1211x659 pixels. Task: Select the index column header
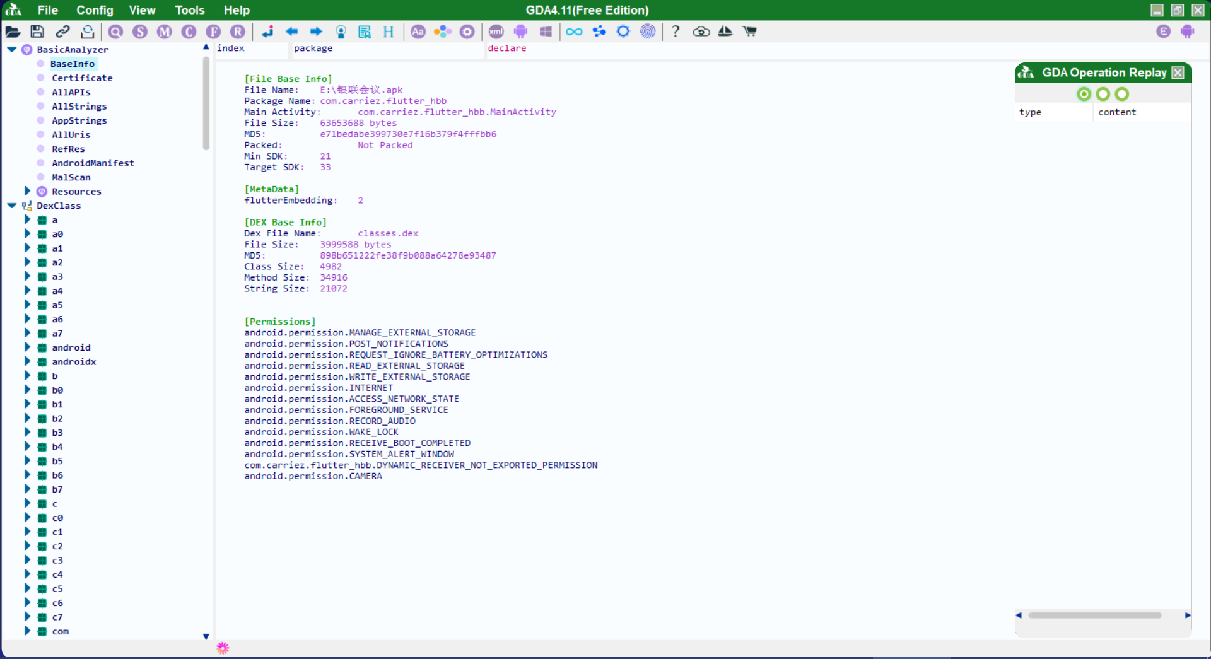coord(252,49)
